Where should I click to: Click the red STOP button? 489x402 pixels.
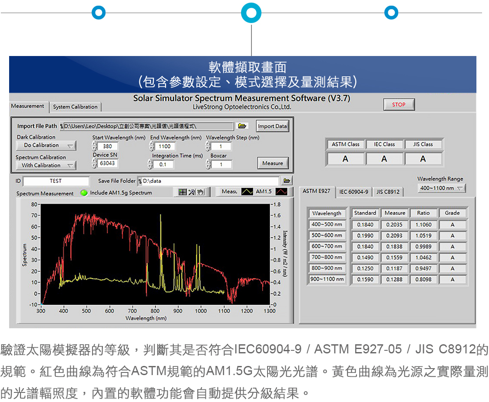(399, 105)
